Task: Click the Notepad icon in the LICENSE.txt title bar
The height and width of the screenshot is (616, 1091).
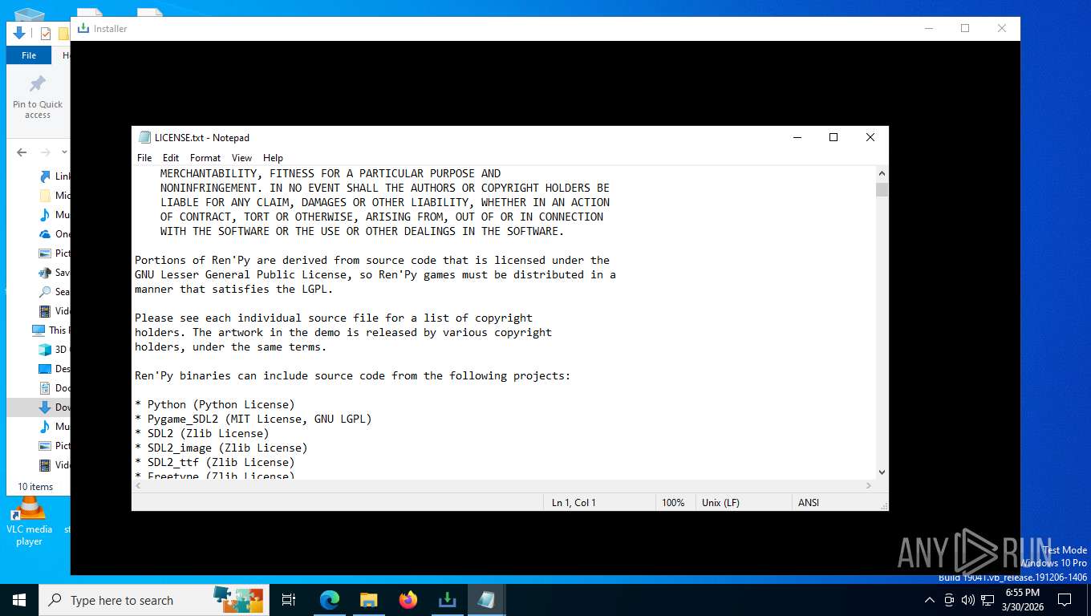Action: click(x=144, y=137)
